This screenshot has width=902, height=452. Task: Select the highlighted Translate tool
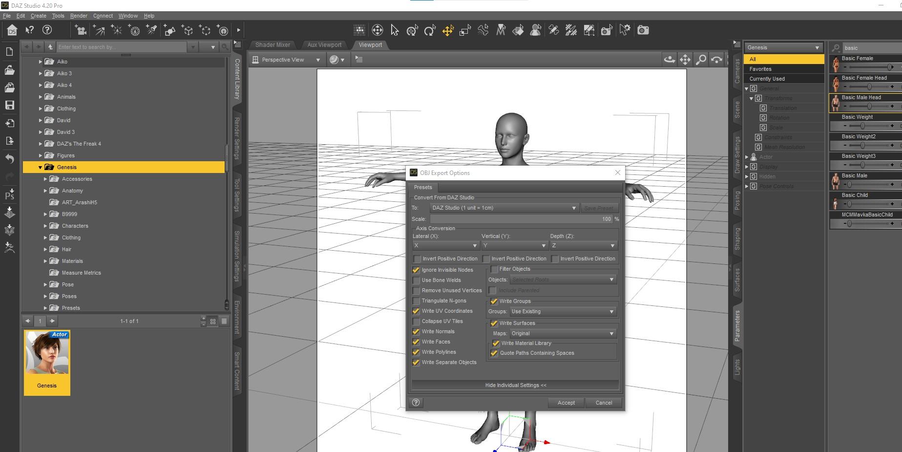[x=448, y=30]
